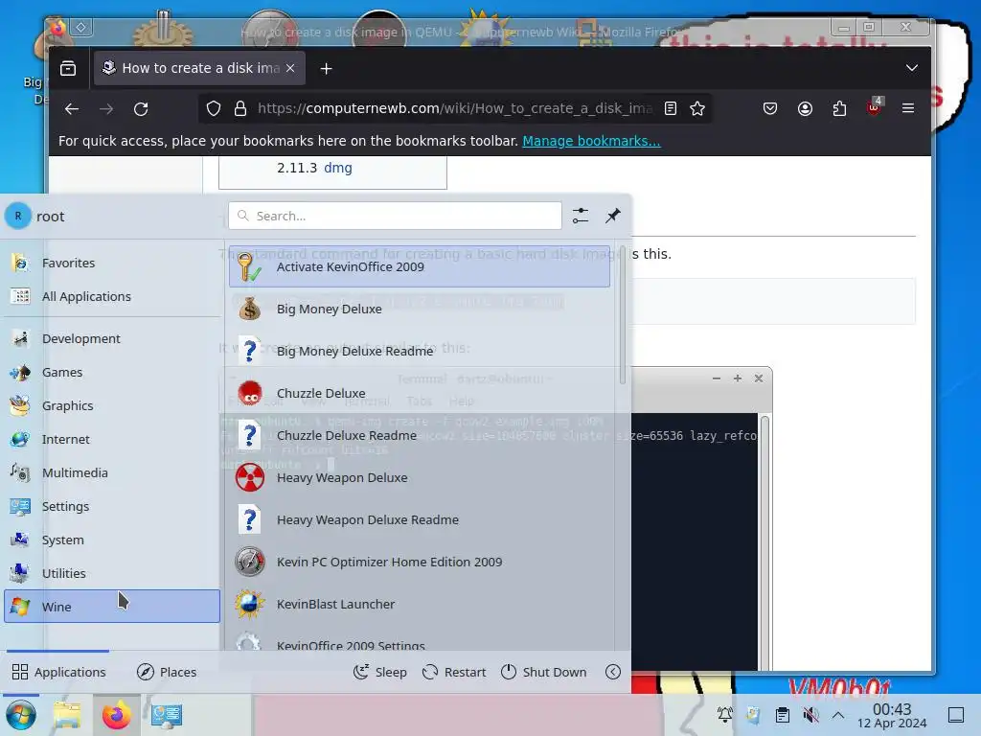Click Firefox URL address bar
Viewport: 981px width, 736px height.
[455, 109]
